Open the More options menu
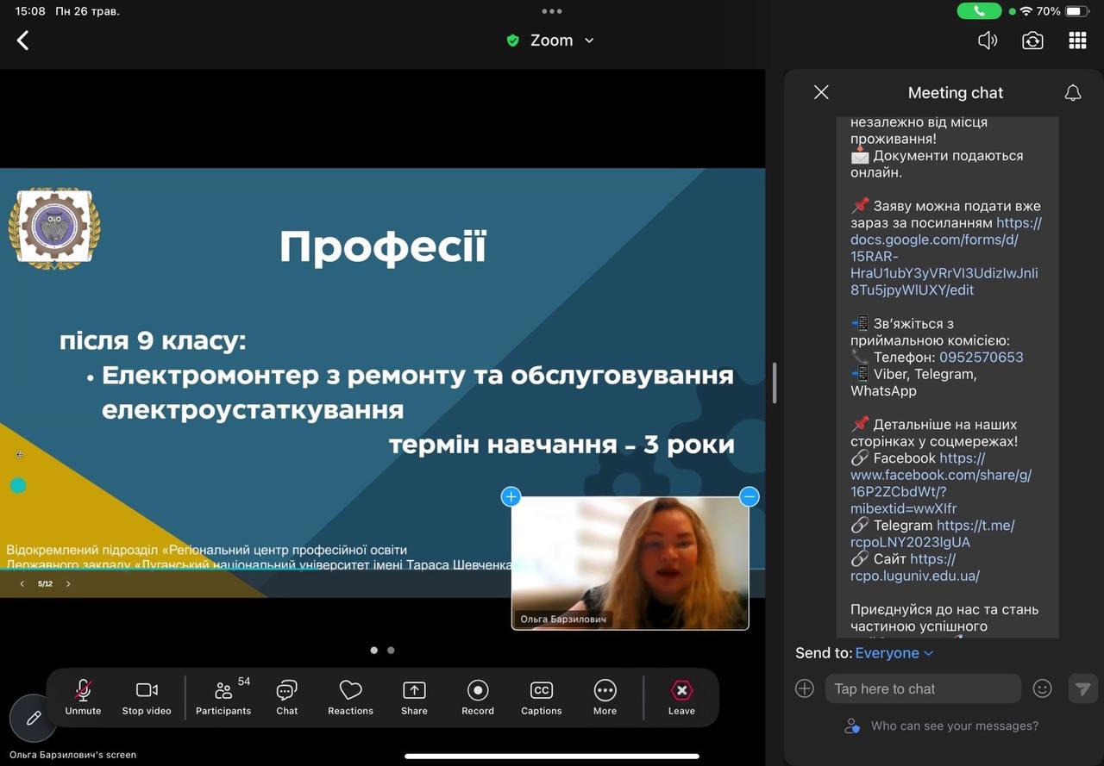The height and width of the screenshot is (766, 1104). (x=605, y=697)
